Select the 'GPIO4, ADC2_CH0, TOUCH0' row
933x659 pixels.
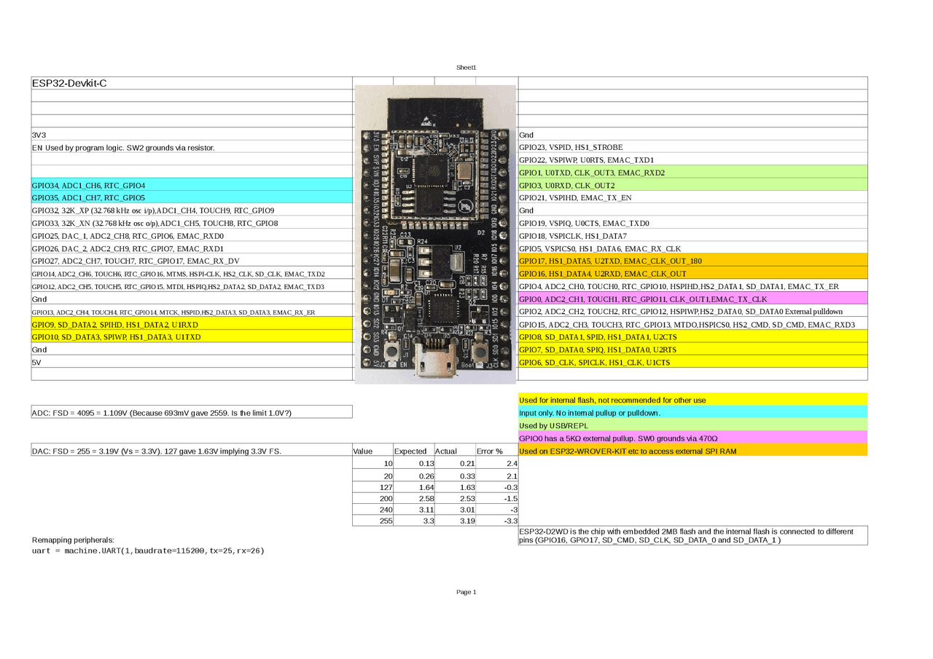[692, 286]
